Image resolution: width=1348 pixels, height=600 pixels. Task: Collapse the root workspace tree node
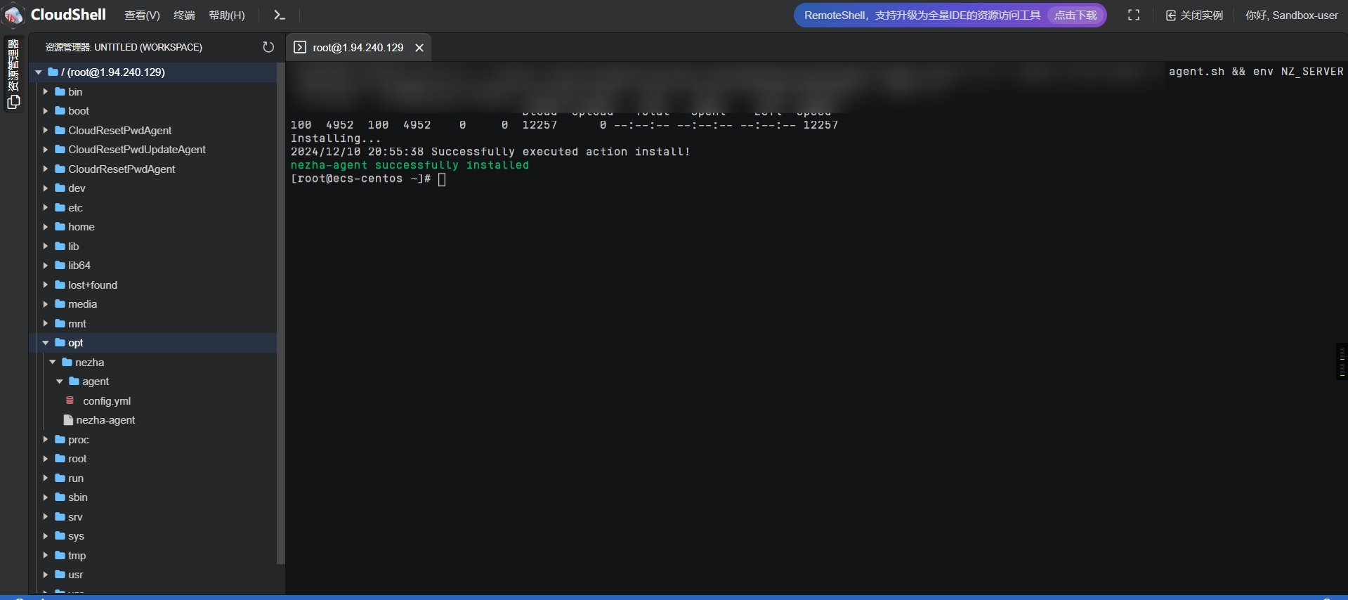point(39,72)
